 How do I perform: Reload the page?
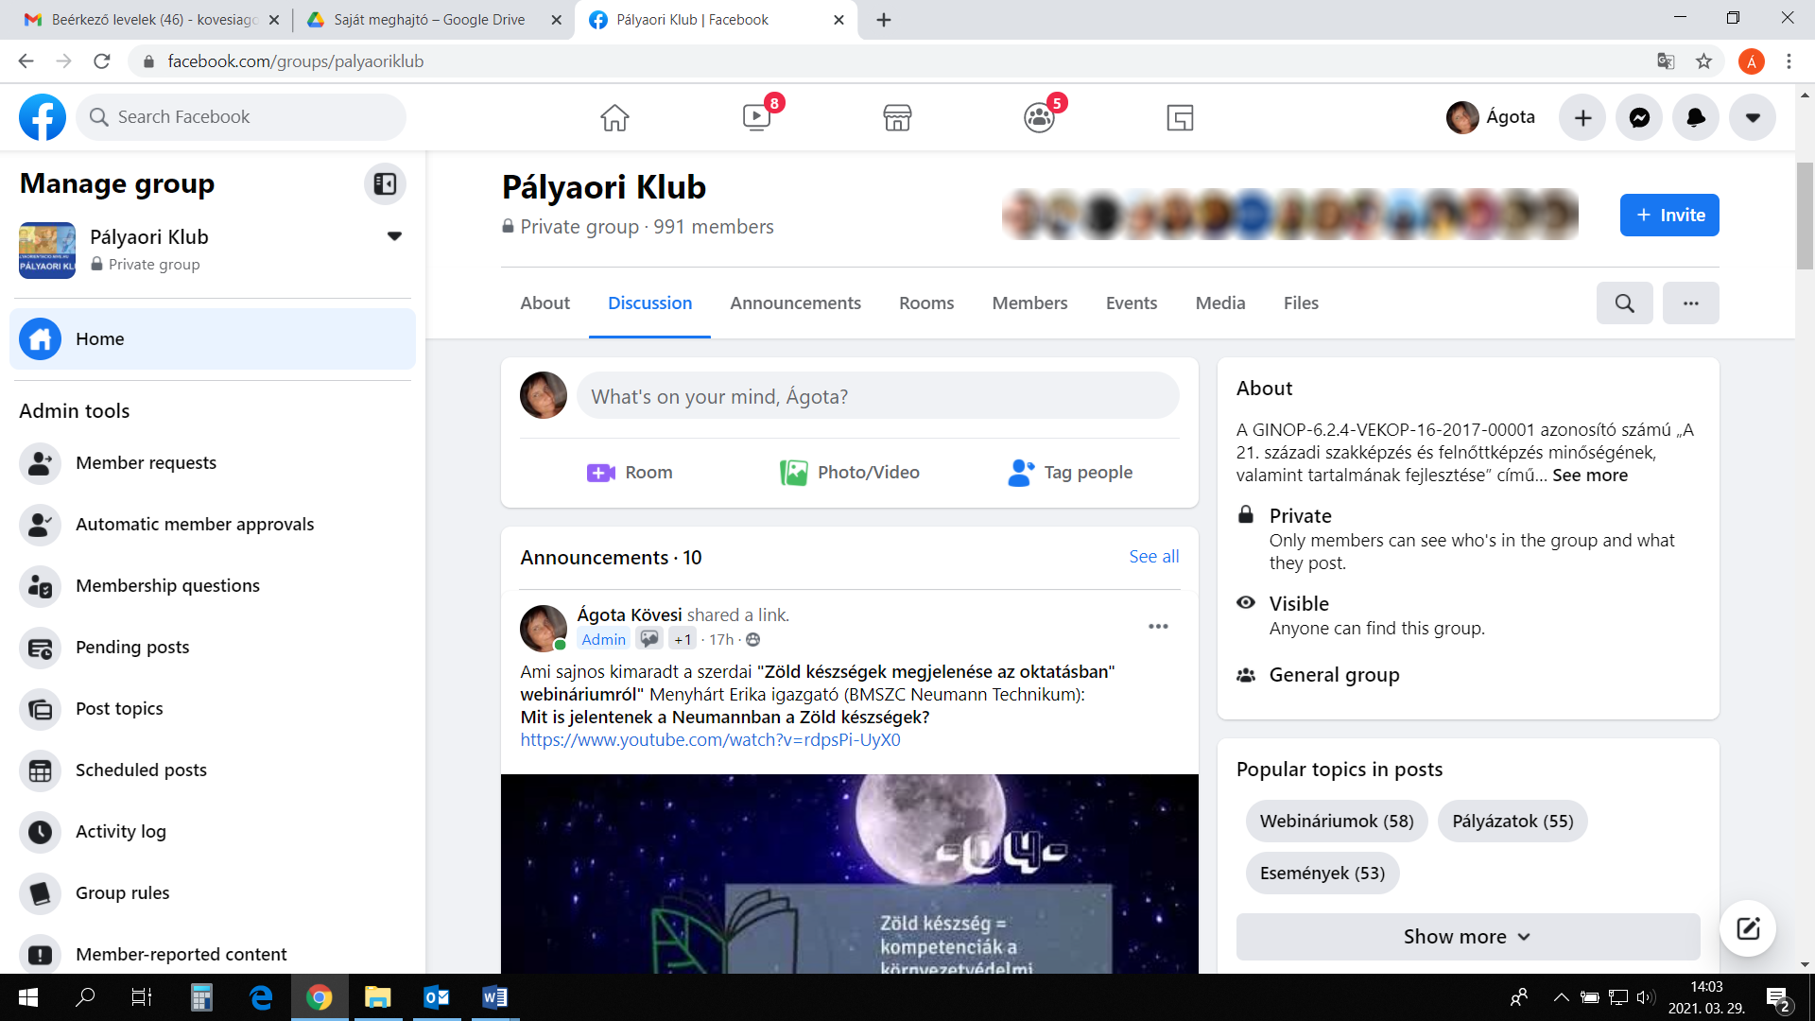pyautogui.click(x=101, y=61)
